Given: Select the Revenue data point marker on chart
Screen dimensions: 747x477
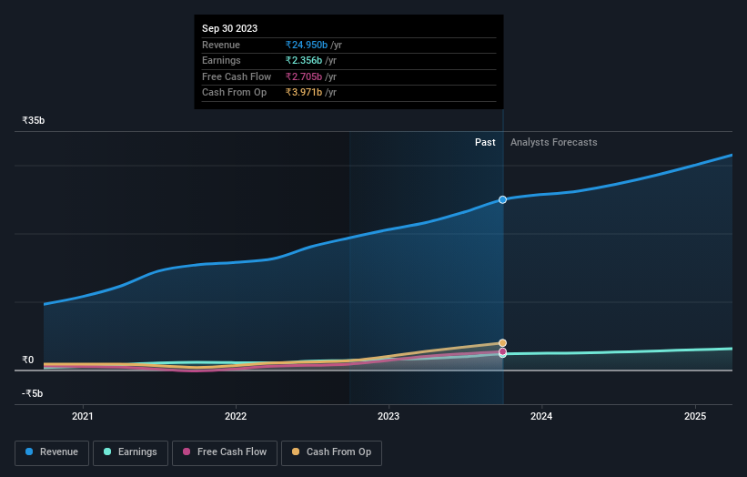Looking at the screenshot, I should click(x=502, y=199).
